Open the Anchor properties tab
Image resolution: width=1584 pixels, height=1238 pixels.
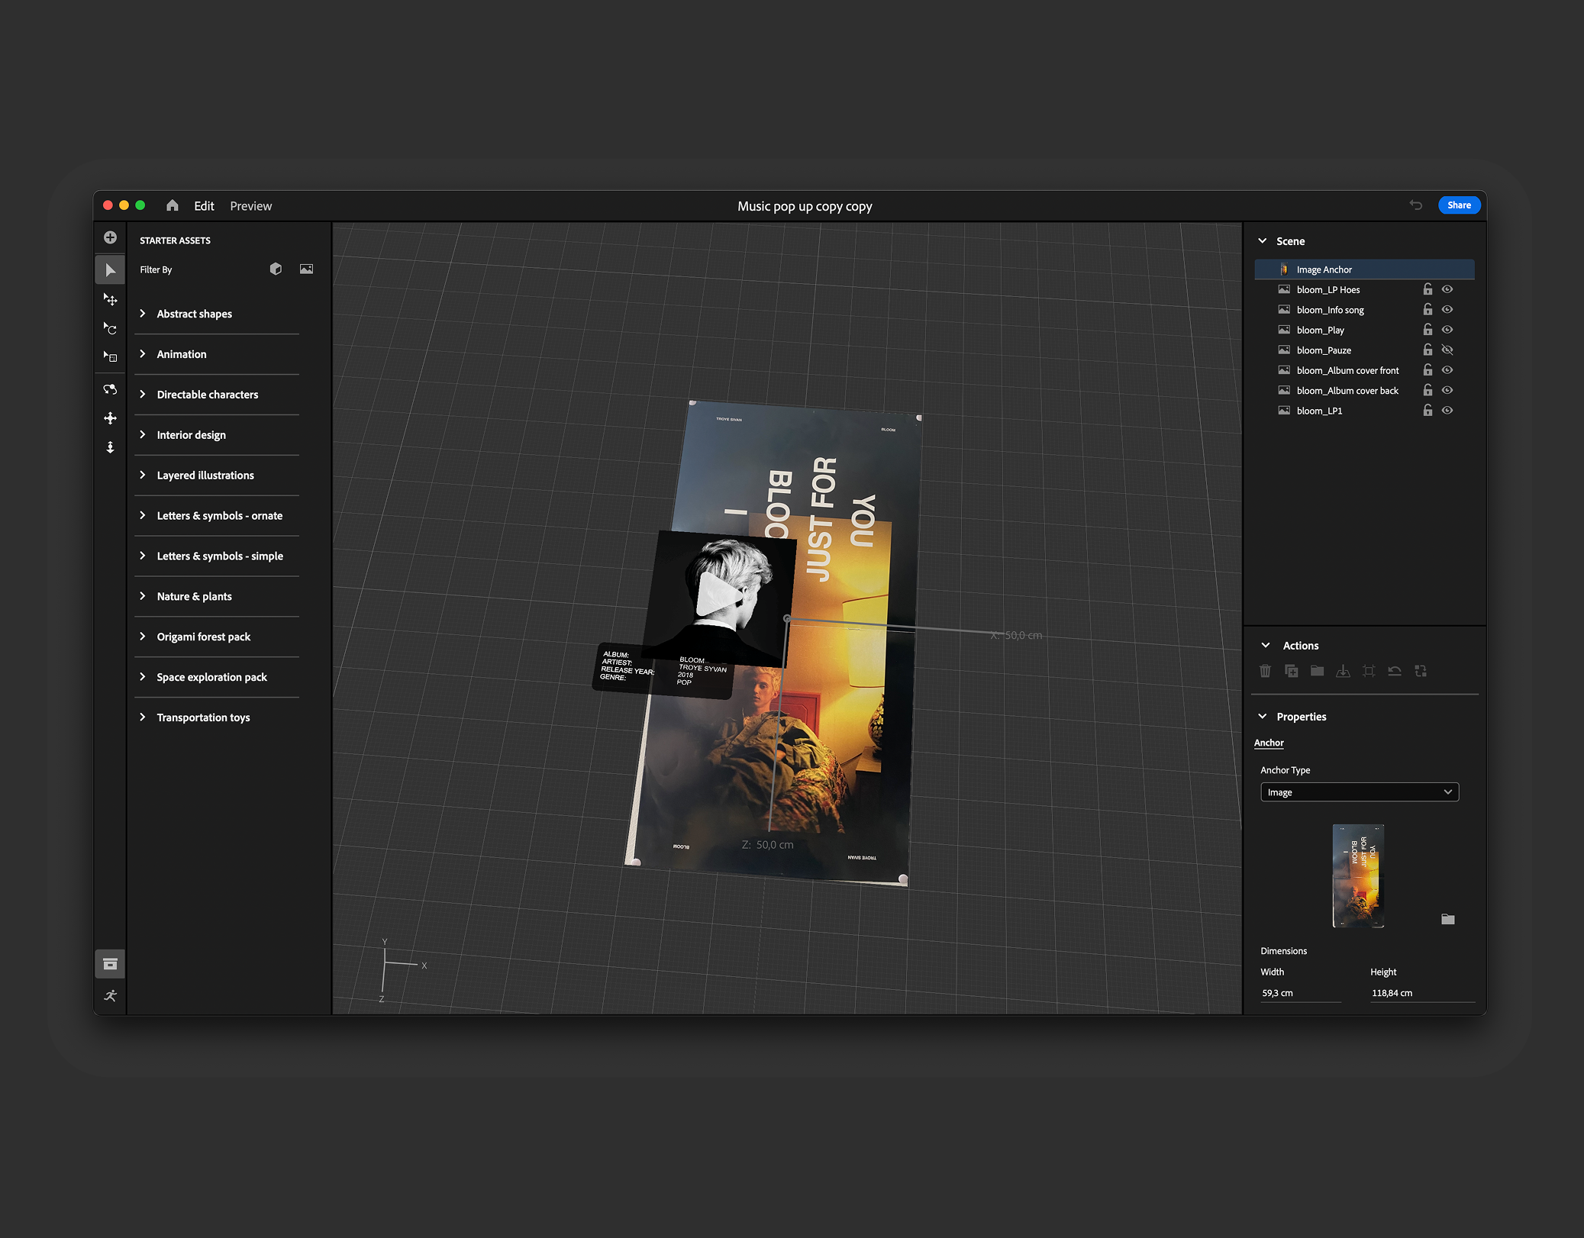[x=1269, y=743]
